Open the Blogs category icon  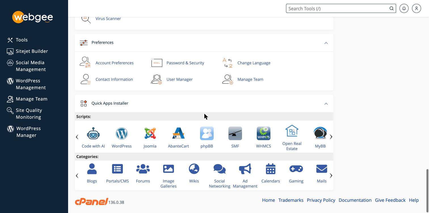tap(92, 169)
